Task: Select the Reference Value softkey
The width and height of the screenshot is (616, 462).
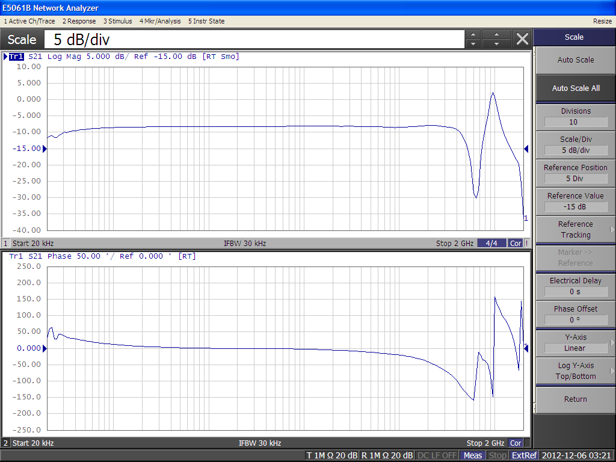Action: tap(576, 202)
